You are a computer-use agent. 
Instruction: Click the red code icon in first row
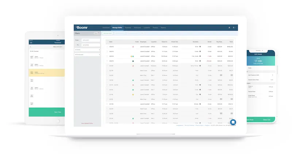[x=133, y=47]
